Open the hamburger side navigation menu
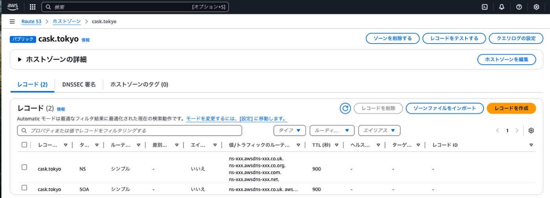The image size is (550, 198). point(12,22)
